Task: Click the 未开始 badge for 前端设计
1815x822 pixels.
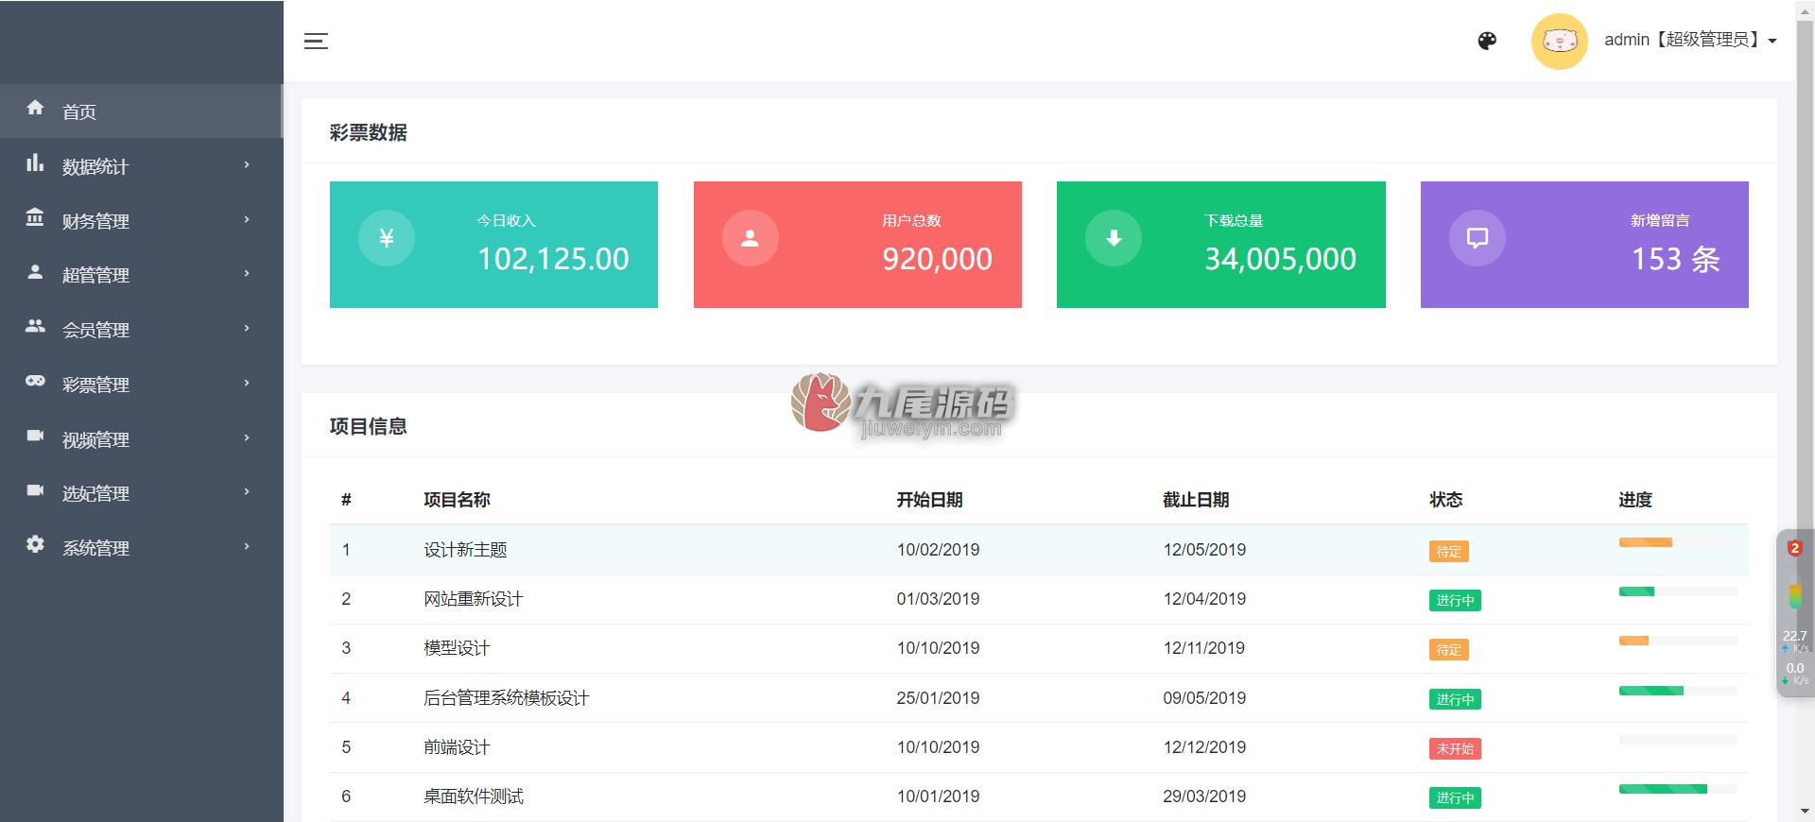Action: click(1455, 748)
